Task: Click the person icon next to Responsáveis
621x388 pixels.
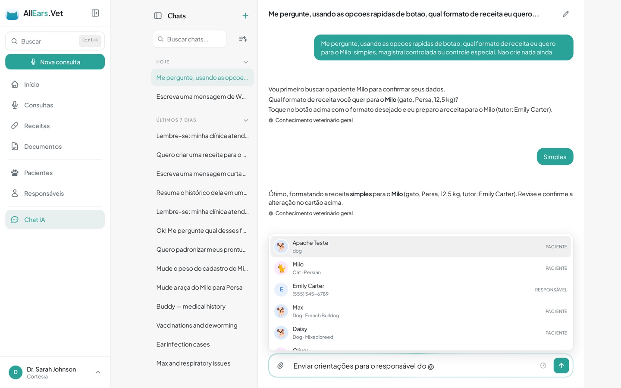Action: [15, 193]
